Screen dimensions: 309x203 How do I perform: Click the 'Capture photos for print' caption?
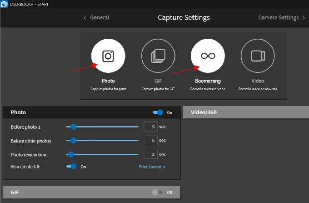tap(108, 89)
